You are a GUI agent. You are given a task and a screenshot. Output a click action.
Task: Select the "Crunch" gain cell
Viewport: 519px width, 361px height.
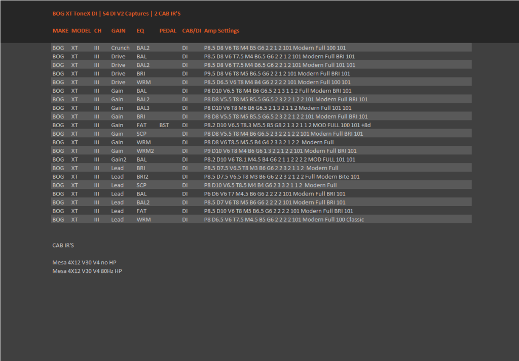click(120, 48)
